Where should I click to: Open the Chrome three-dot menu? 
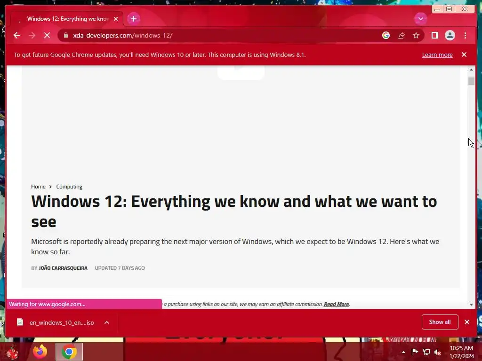465,35
